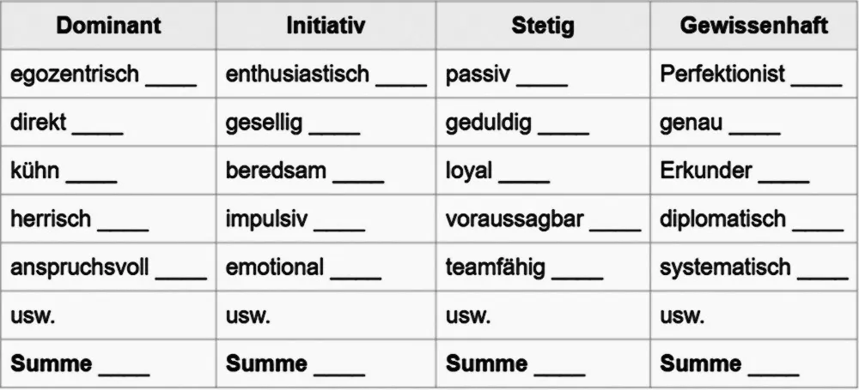This screenshot has width=859, height=390.
Task: Click the word kühn
Action: 34,171
